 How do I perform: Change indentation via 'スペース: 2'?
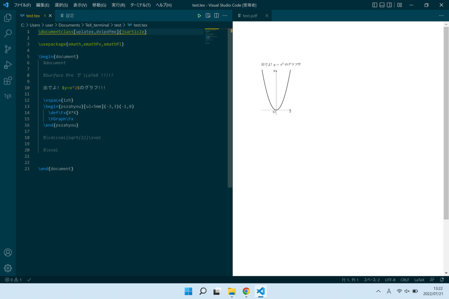click(x=372, y=280)
